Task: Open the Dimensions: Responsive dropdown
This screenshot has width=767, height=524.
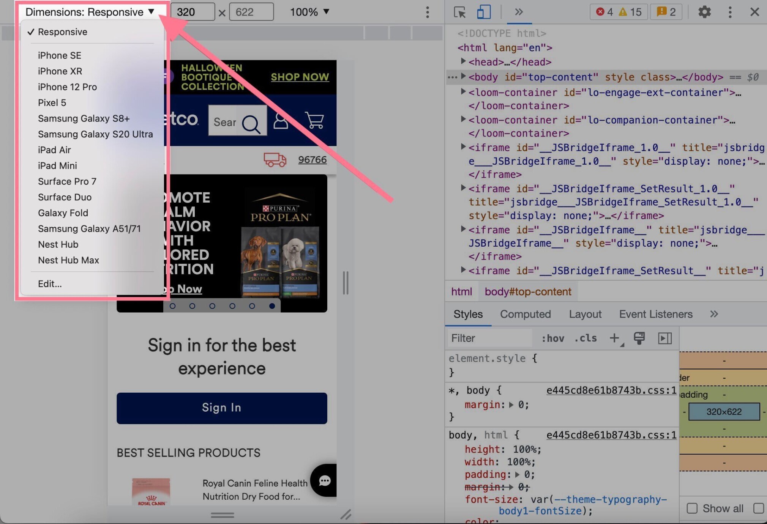Action: tap(90, 12)
